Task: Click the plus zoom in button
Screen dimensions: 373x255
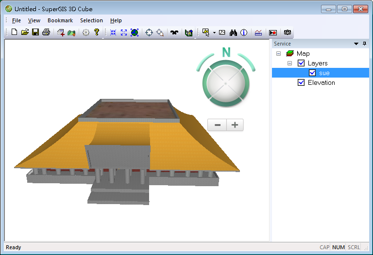Action: pos(235,125)
